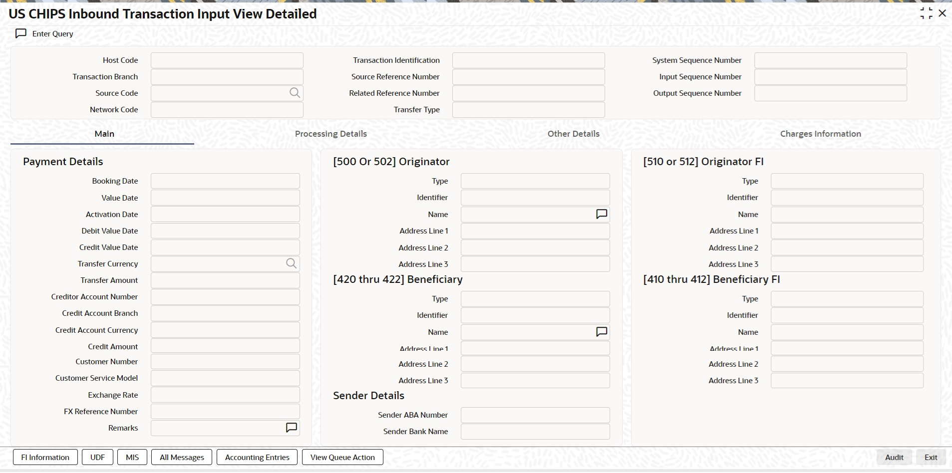Open the UDF screen
Viewport: 952px width, 473px height.
click(x=97, y=457)
